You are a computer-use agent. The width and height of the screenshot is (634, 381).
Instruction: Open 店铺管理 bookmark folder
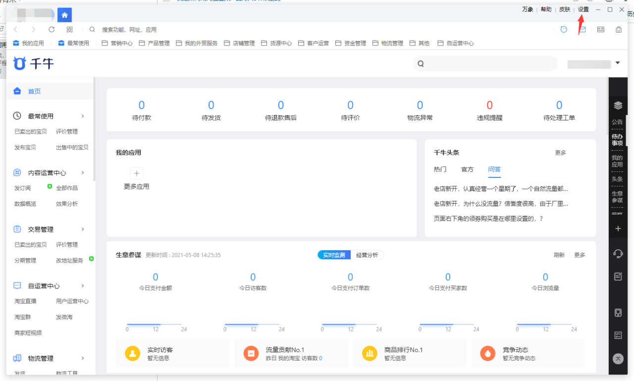[239, 43]
